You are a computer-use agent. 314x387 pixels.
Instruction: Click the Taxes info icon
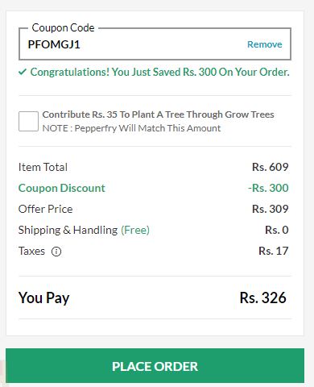(56, 252)
